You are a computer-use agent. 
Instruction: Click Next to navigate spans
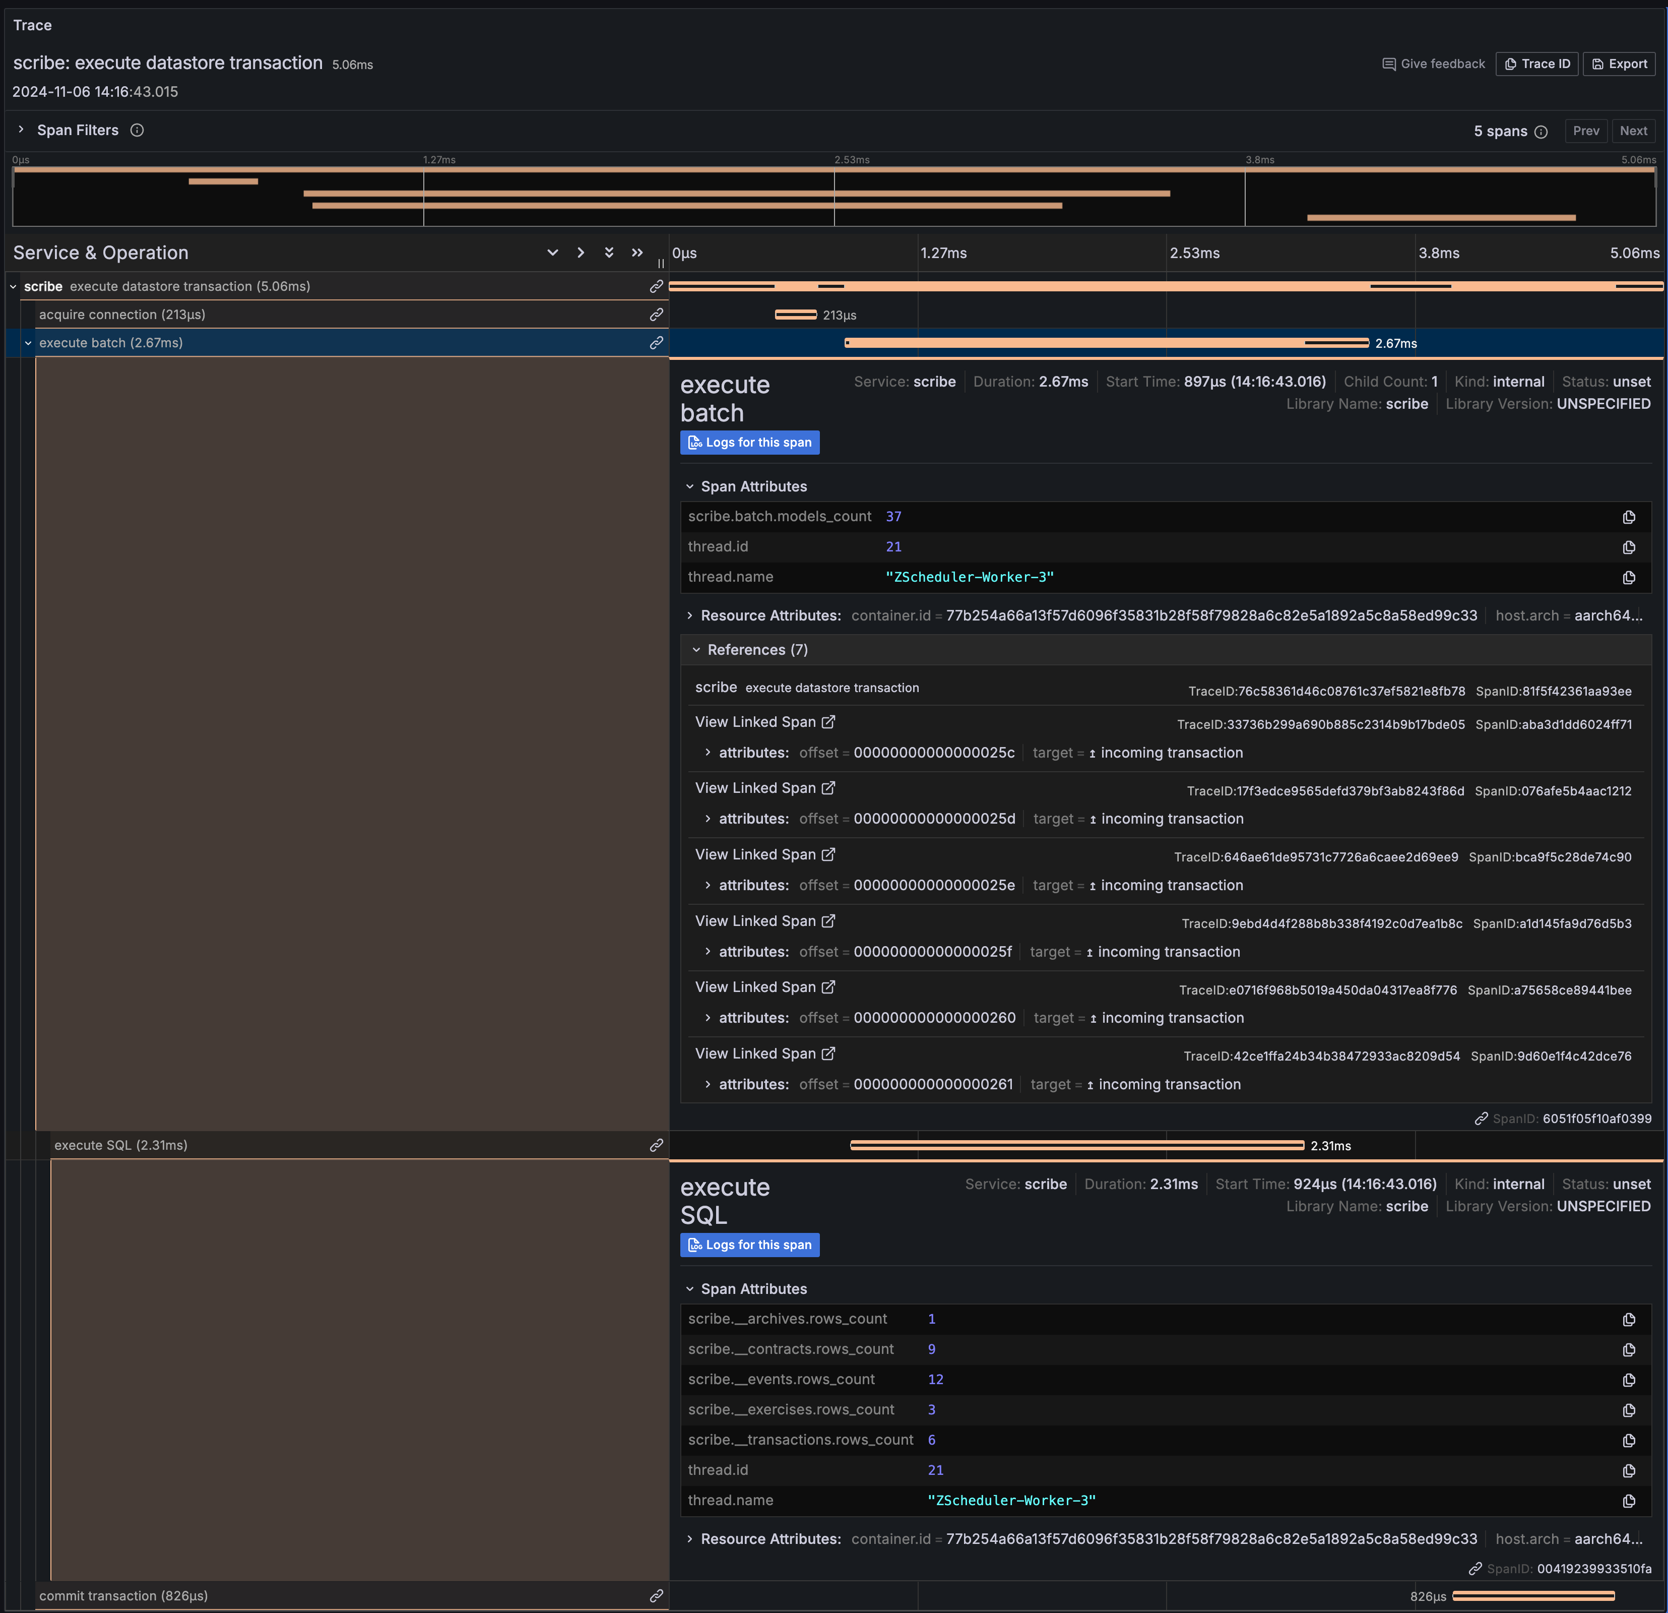click(x=1632, y=131)
